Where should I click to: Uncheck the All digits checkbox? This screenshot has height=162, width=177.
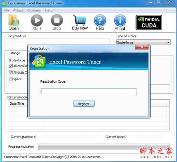point(11,72)
